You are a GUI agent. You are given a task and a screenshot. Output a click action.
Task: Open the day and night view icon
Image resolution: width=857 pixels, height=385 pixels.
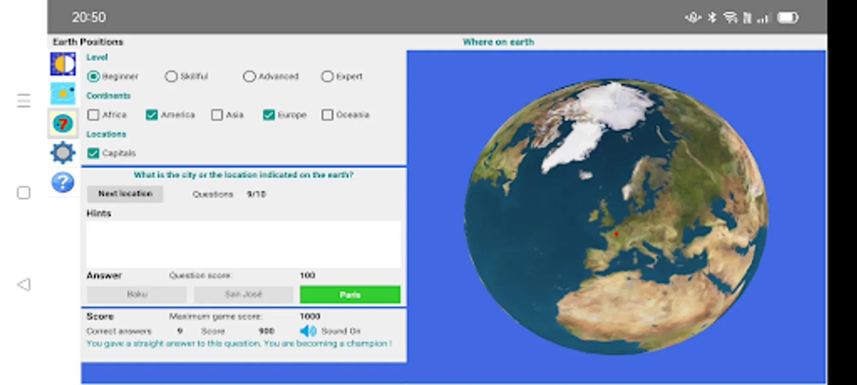(63, 64)
